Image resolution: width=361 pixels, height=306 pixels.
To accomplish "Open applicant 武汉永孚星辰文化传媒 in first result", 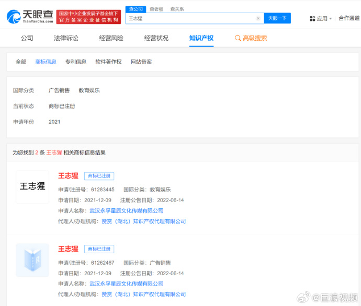I will coord(127,211).
